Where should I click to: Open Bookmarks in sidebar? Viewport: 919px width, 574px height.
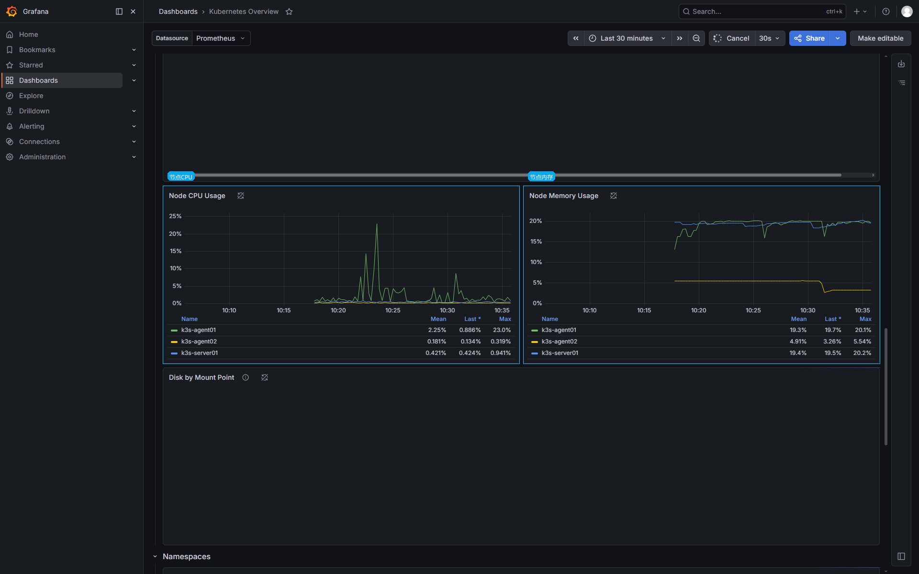(37, 50)
